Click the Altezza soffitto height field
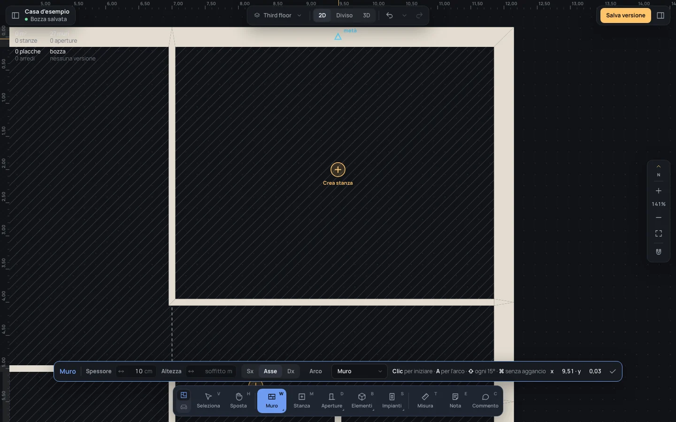Image resolution: width=676 pixels, height=422 pixels. tap(211, 371)
